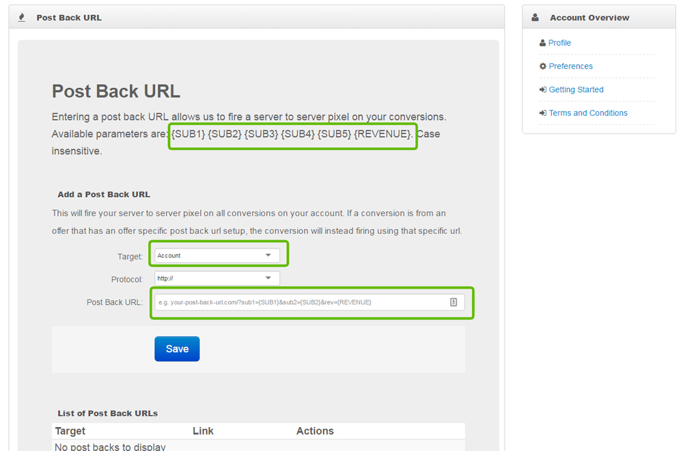Screen dimensions: 683x451
Task: Click the Actions column header
Action: (315, 431)
